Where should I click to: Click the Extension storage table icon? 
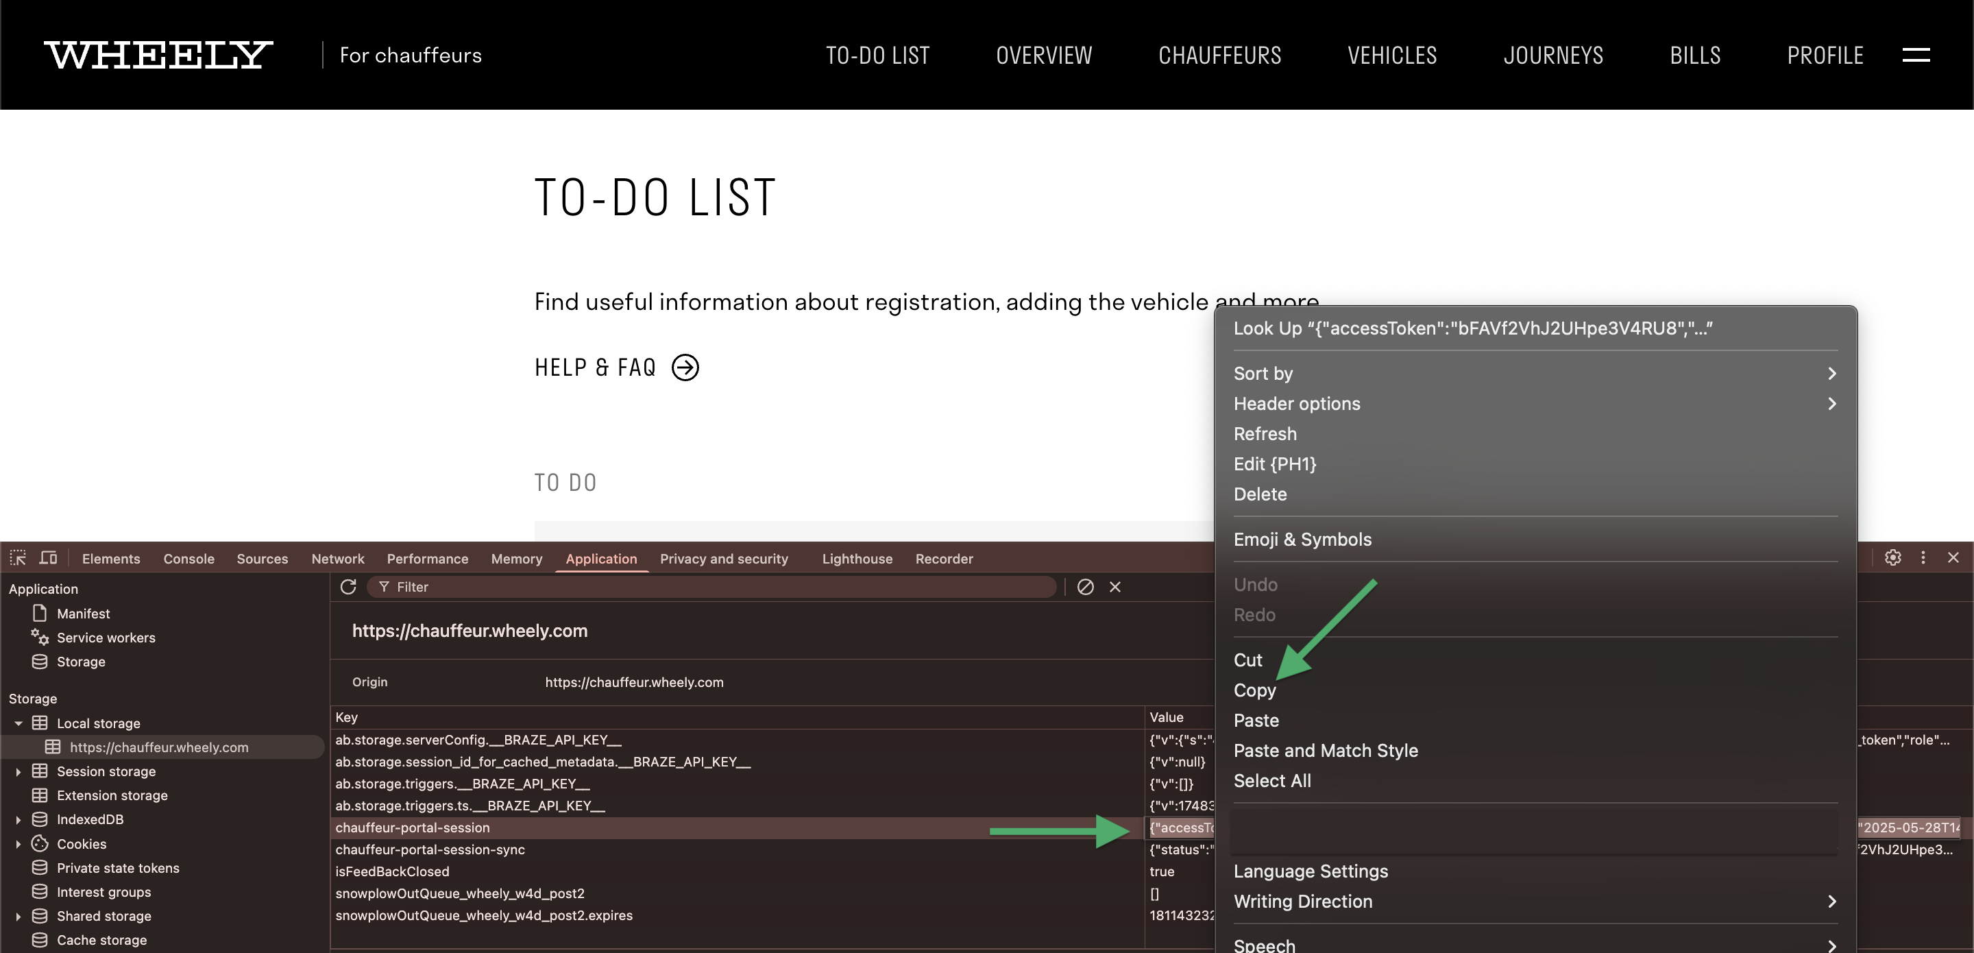40,795
